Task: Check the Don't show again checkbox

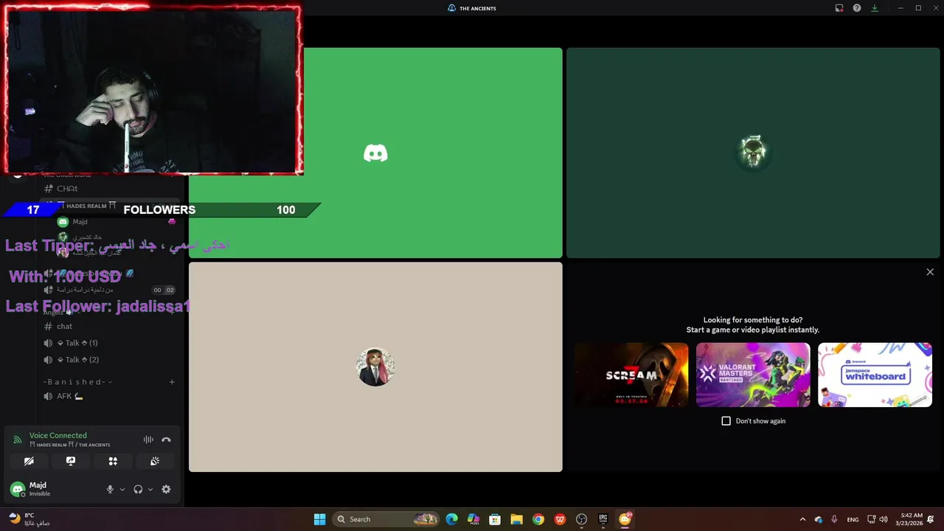Action: click(x=726, y=420)
